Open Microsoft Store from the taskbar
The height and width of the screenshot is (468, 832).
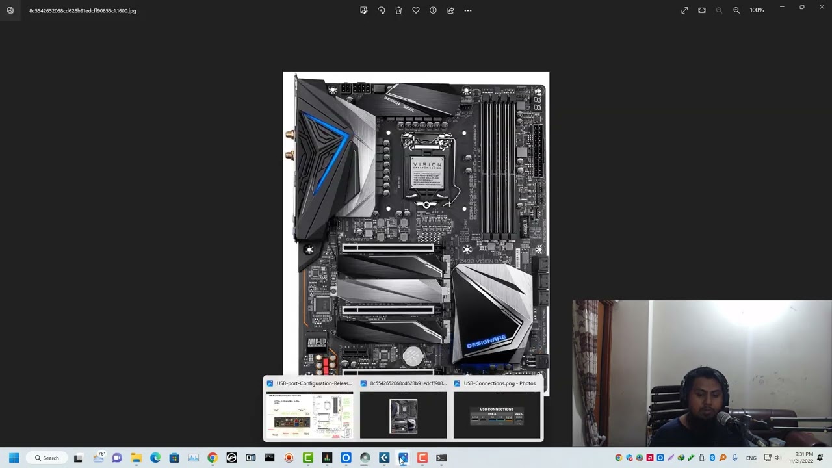174,458
